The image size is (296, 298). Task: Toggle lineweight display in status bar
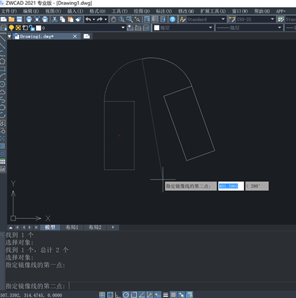[166, 294]
